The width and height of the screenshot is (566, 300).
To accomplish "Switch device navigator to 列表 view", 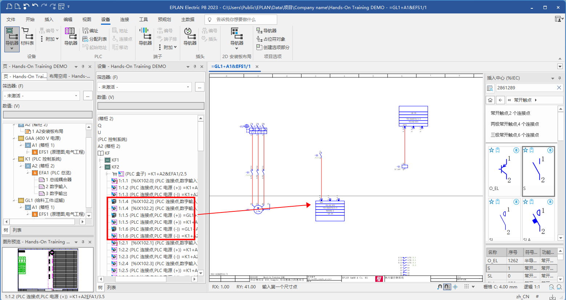I will tap(111, 287).
